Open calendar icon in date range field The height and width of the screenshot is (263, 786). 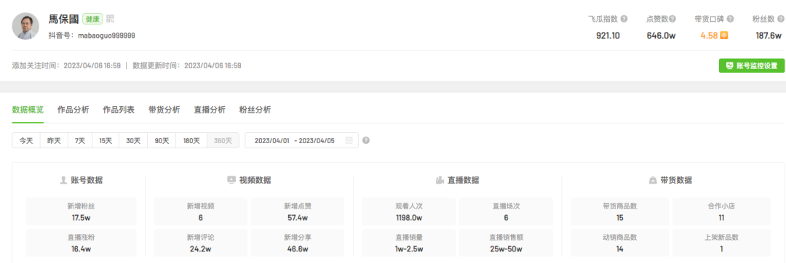pyautogui.click(x=349, y=140)
